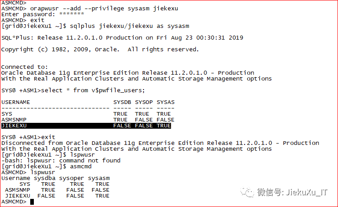The width and height of the screenshot is (338, 207).
Task: Click the SYSAS column header
Action: click(x=165, y=102)
